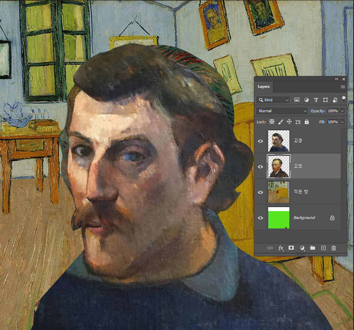This screenshot has width=354, height=330.
Task: Hide the Background layer
Action: 260,218
